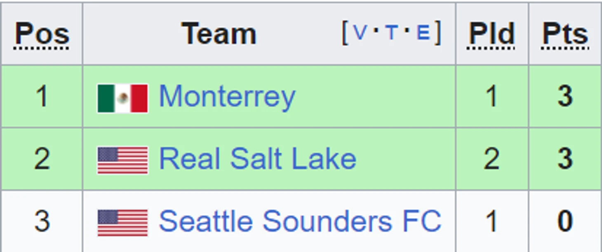Click Monterrey's points value of 3
This screenshot has width=602, height=252.
tap(565, 96)
